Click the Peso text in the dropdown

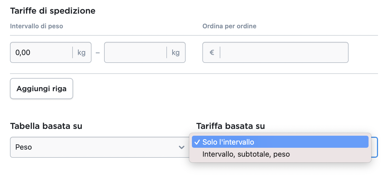(x=24, y=147)
